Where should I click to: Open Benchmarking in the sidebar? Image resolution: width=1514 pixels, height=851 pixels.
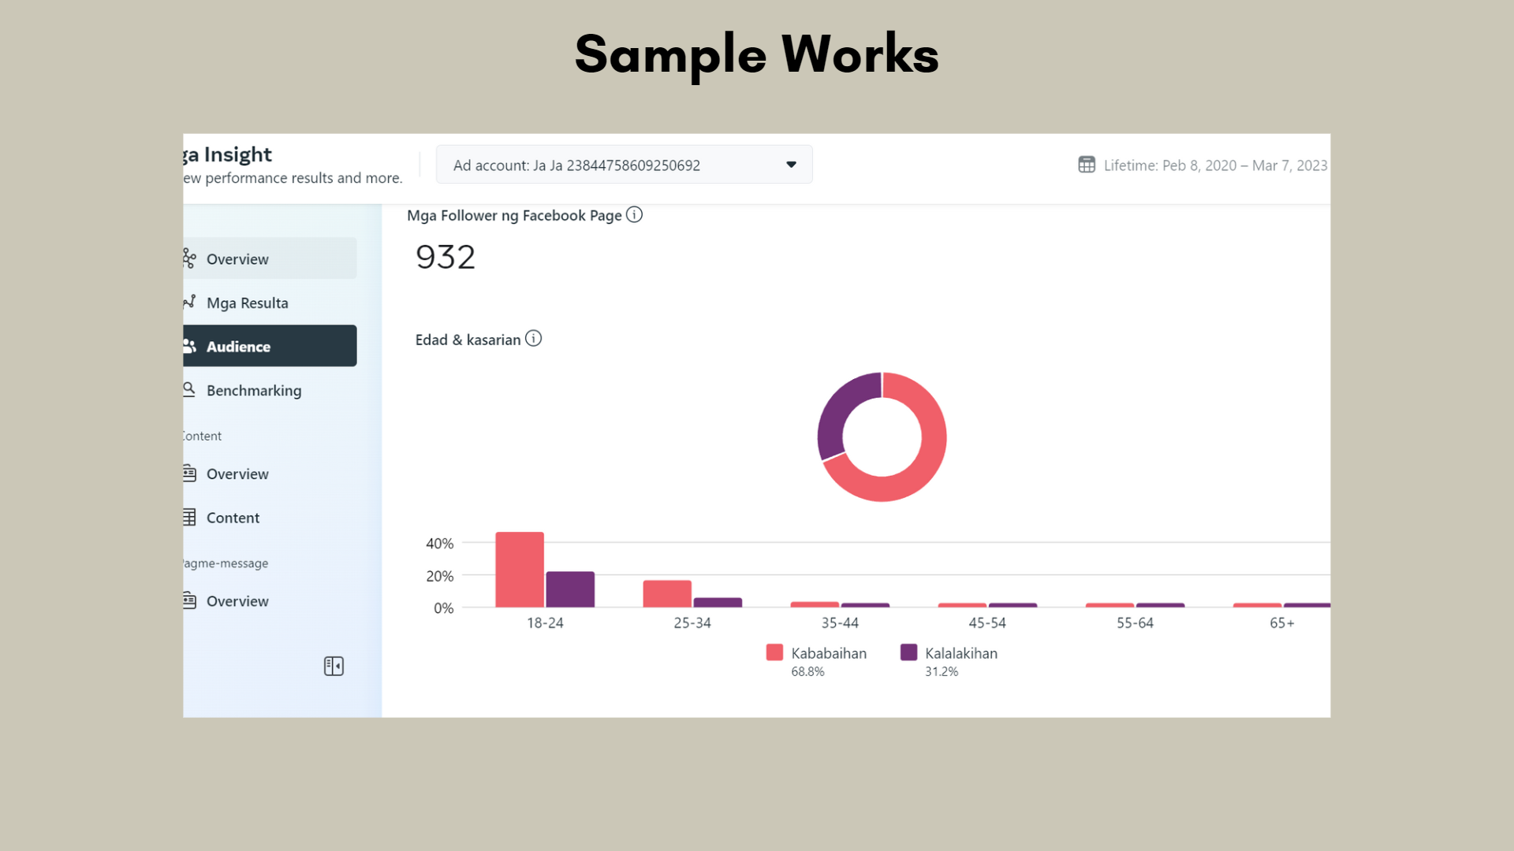[270, 390]
